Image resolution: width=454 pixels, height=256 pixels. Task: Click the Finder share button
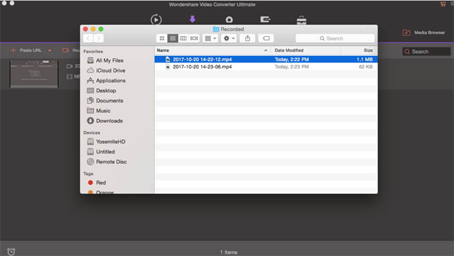[x=247, y=38]
